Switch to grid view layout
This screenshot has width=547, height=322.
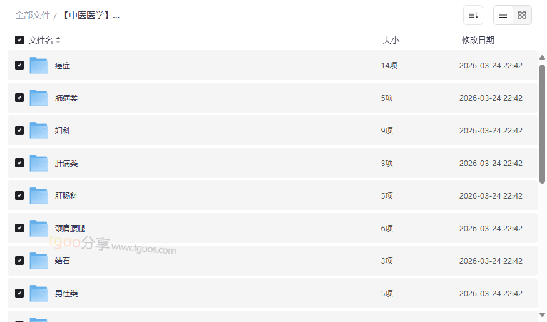coord(522,15)
